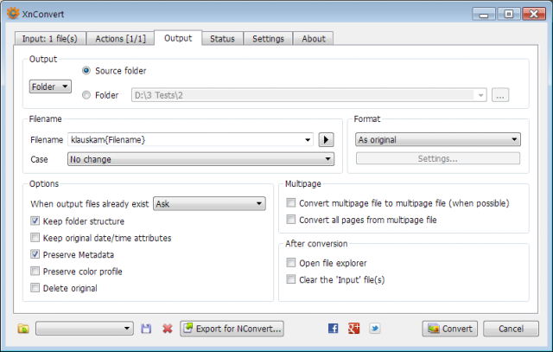This screenshot has width=553, height=352.
Task: Share via the Twitter icon
Action: (374, 329)
